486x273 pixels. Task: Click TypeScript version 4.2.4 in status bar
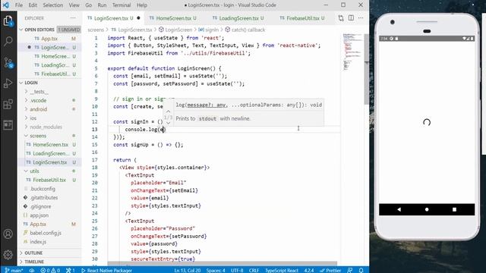pos(309,270)
